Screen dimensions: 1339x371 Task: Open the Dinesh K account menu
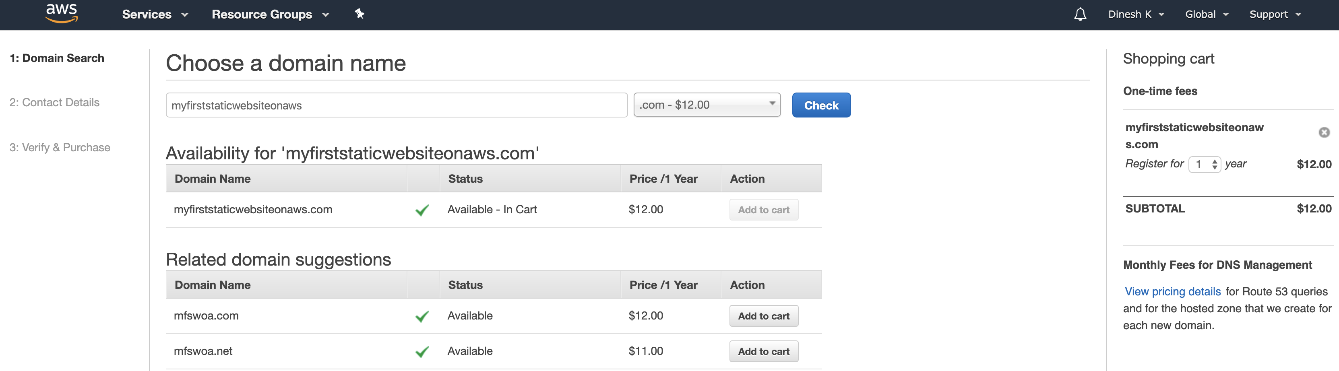pyautogui.click(x=1136, y=14)
